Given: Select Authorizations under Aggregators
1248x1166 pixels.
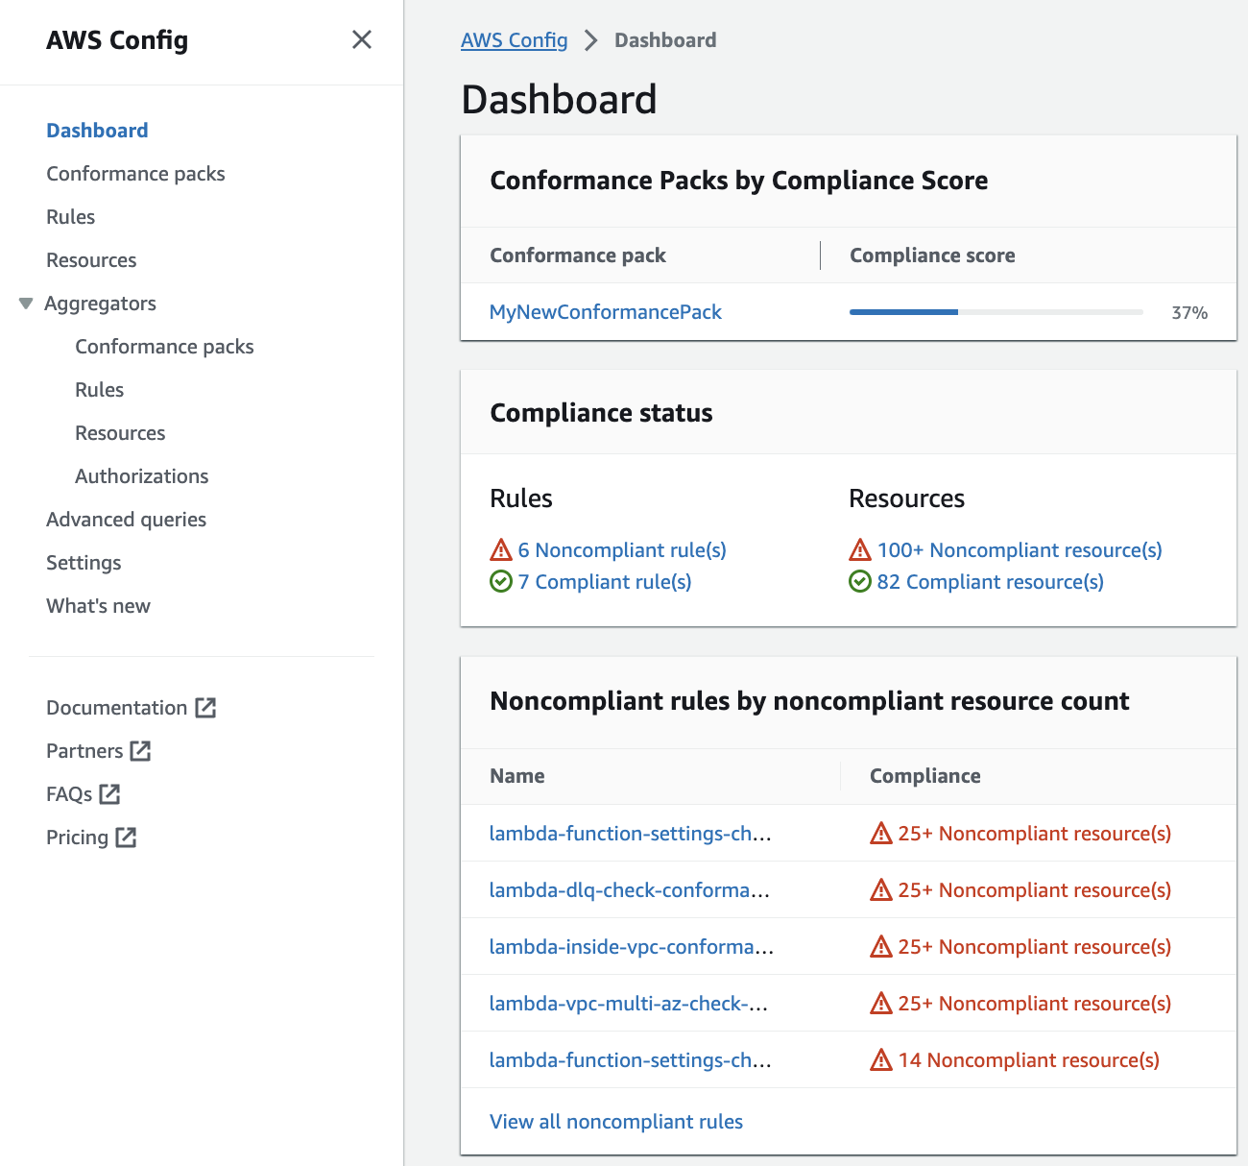Looking at the screenshot, I should point(141,475).
